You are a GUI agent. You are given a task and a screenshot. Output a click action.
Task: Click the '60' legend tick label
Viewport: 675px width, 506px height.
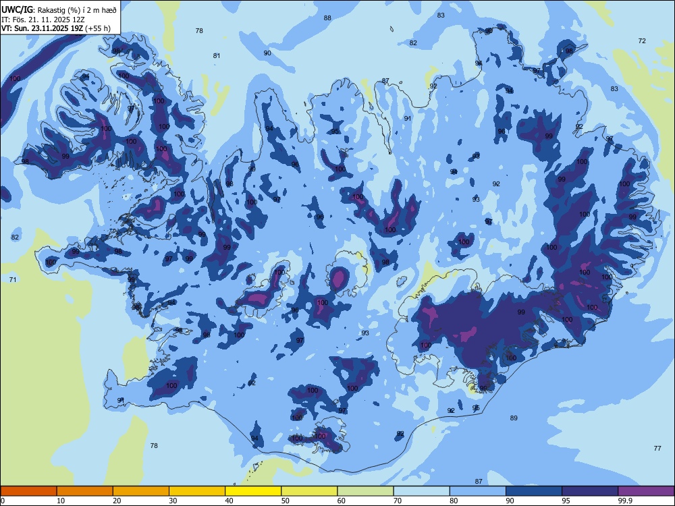[342, 501]
